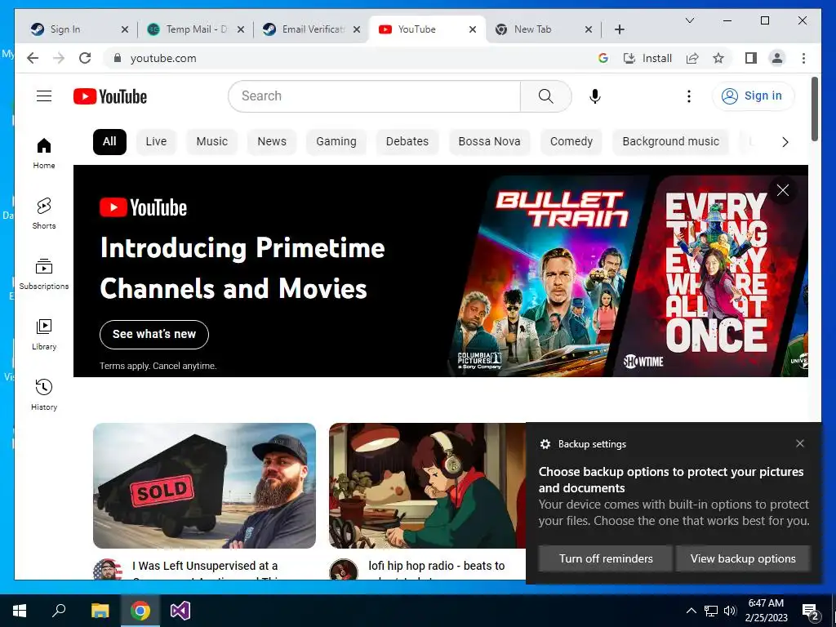
Task: Click Turn off reminders in notification
Action: click(x=606, y=558)
